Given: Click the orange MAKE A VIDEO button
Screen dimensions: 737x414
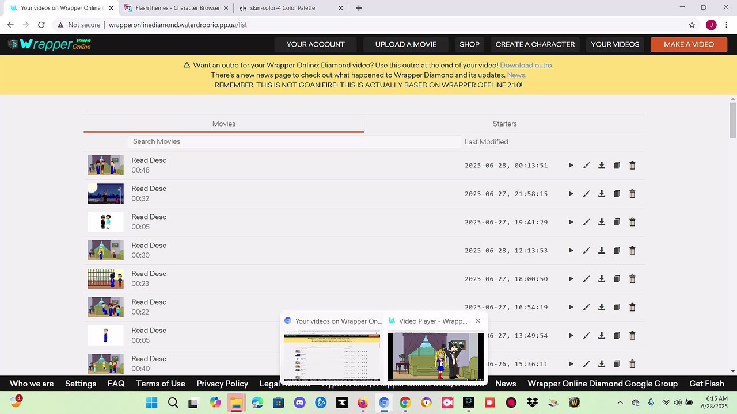Looking at the screenshot, I should click(x=689, y=44).
